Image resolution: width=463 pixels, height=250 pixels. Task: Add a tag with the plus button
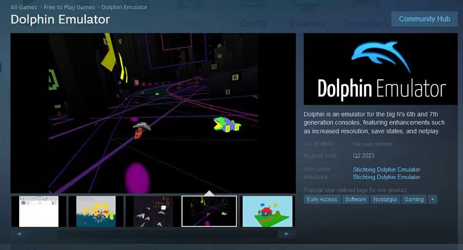click(x=433, y=199)
